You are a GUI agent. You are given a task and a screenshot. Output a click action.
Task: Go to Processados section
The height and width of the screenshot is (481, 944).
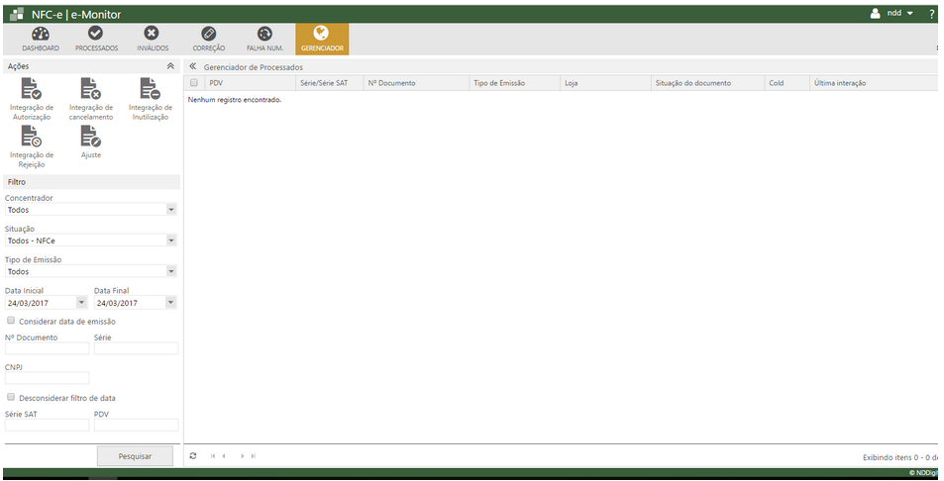tap(96, 39)
